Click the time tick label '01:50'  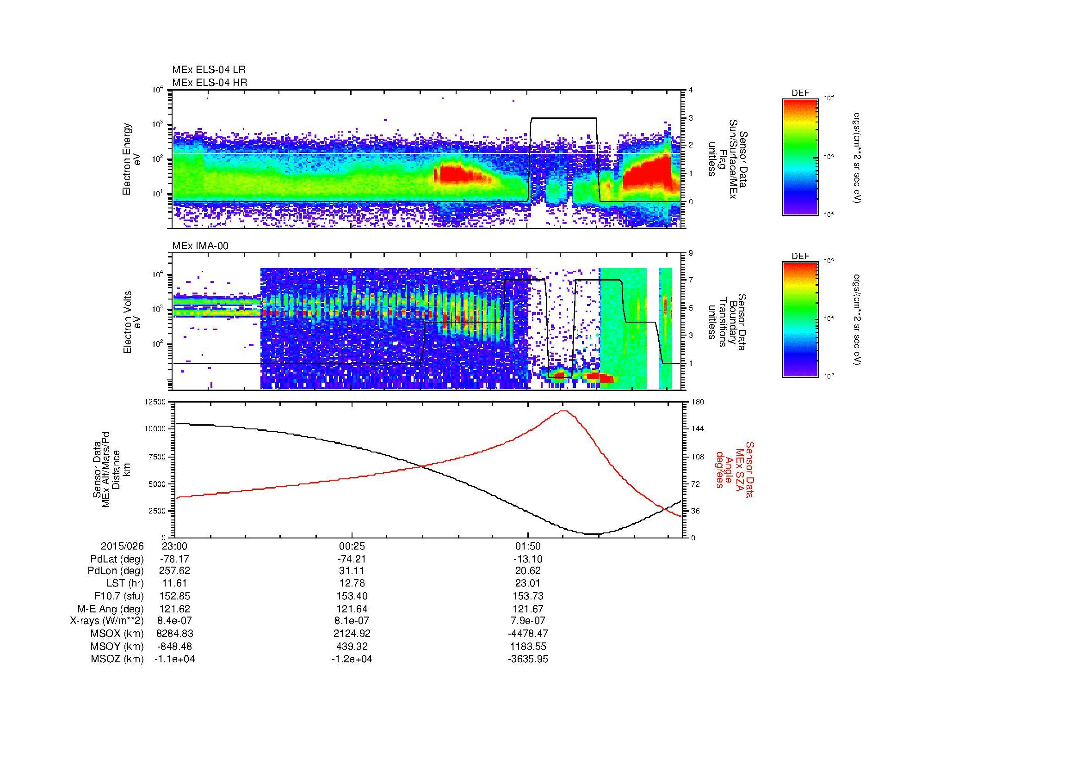[x=528, y=546]
